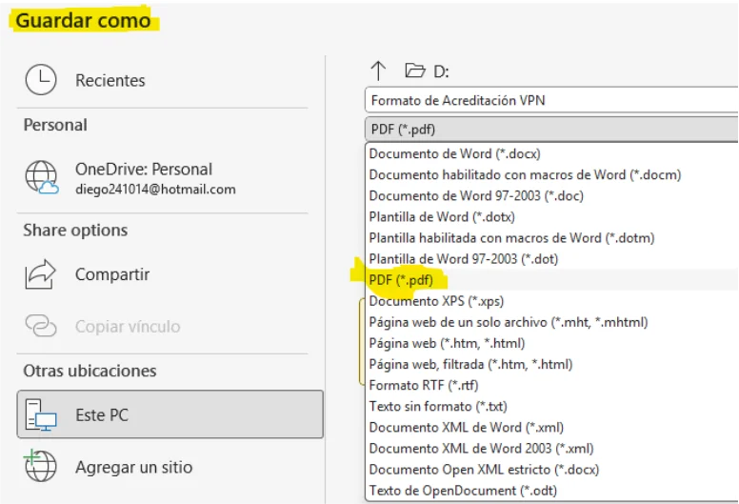The image size is (739, 504).
Task: Select Documento de Word (*.docx) format
Action: click(552, 153)
